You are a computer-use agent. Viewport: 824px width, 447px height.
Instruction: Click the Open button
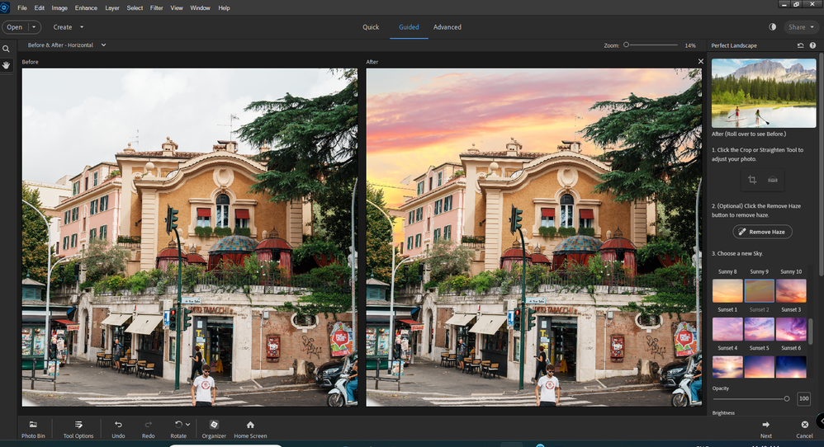coord(15,26)
